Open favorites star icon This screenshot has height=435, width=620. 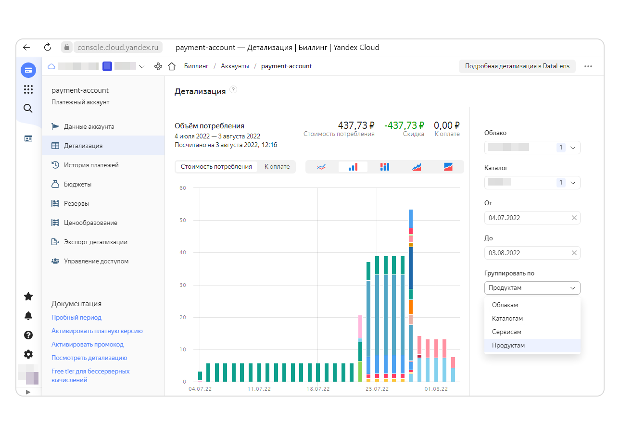click(28, 296)
